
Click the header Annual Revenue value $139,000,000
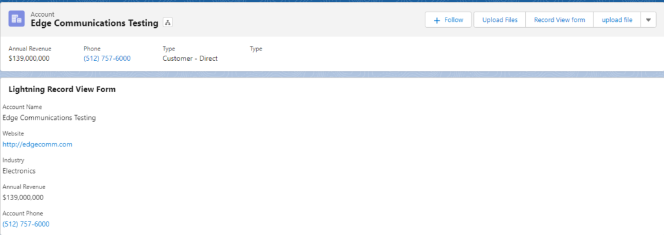29,58
